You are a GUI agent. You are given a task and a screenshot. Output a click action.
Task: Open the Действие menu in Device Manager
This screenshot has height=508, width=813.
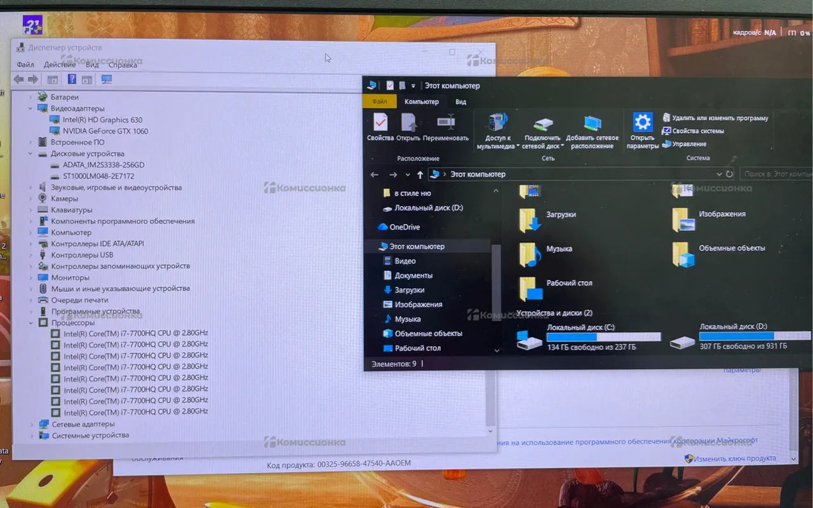pos(60,65)
